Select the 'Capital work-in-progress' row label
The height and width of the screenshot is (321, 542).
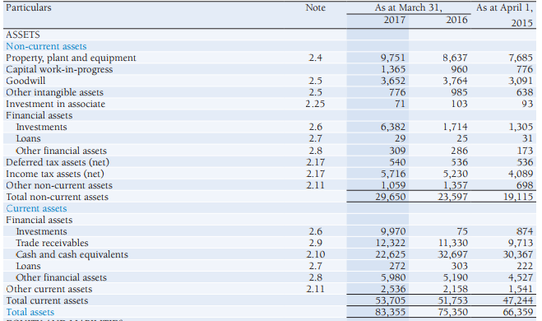point(59,69)
